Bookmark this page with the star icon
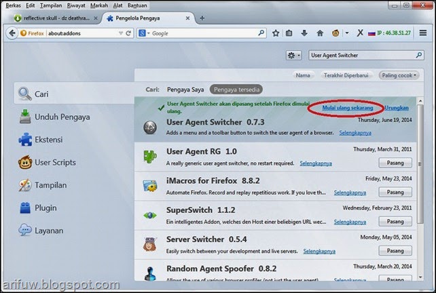The width and height of the screenshot is (436, 293). 276,33
